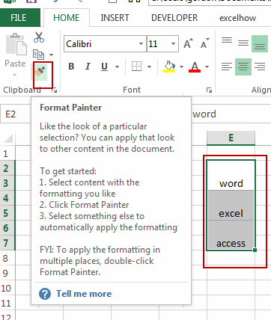Image resolution: width=271 pixels, height=320 pixels.
Task: Open the Font dialog launcher
Action: pos(209,90)
